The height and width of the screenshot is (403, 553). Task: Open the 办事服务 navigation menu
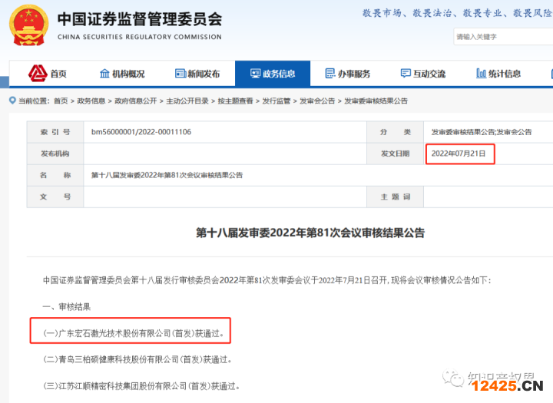[x=347, y=74]
